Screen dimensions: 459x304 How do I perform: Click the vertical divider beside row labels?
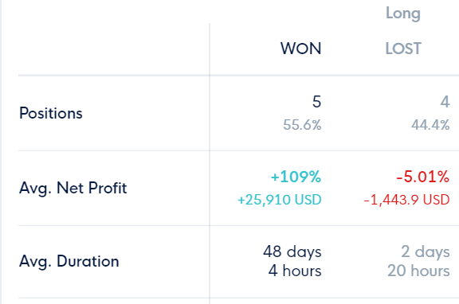(210, 164)
